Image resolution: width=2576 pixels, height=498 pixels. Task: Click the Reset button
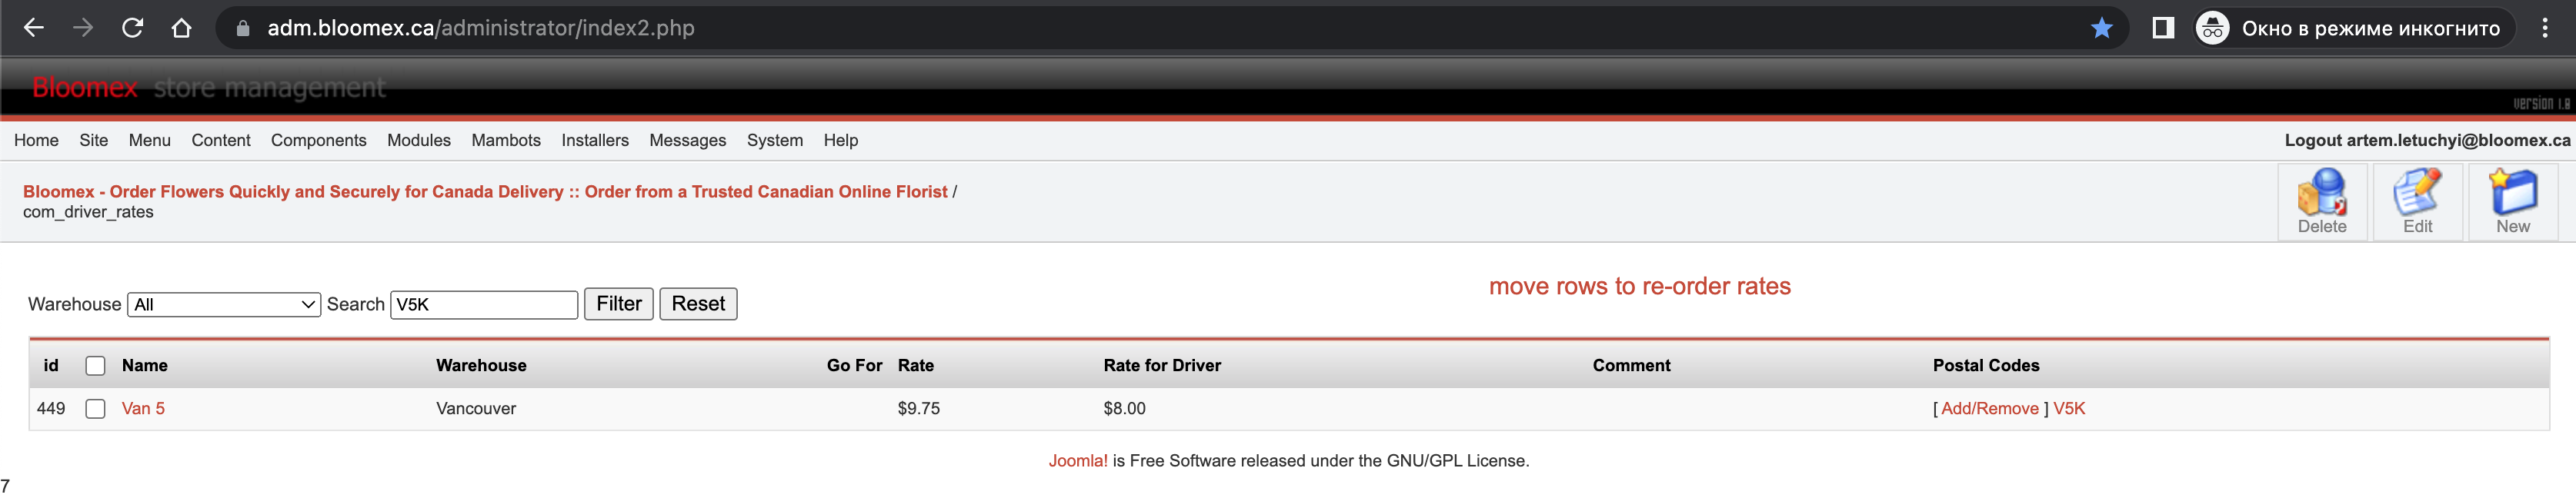698,304
